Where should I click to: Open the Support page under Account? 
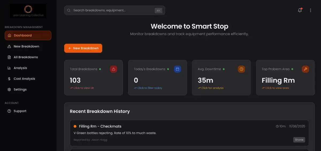(x=28, y=111)
